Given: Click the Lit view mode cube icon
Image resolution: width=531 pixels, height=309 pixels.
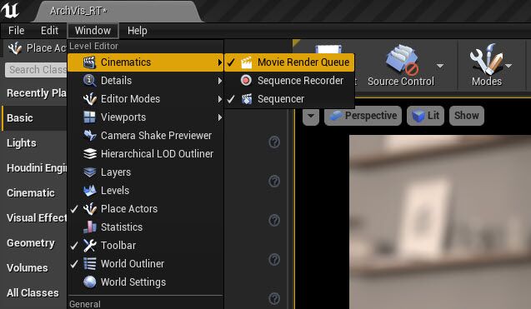Looking at the screenshot, I should [418, 116].
